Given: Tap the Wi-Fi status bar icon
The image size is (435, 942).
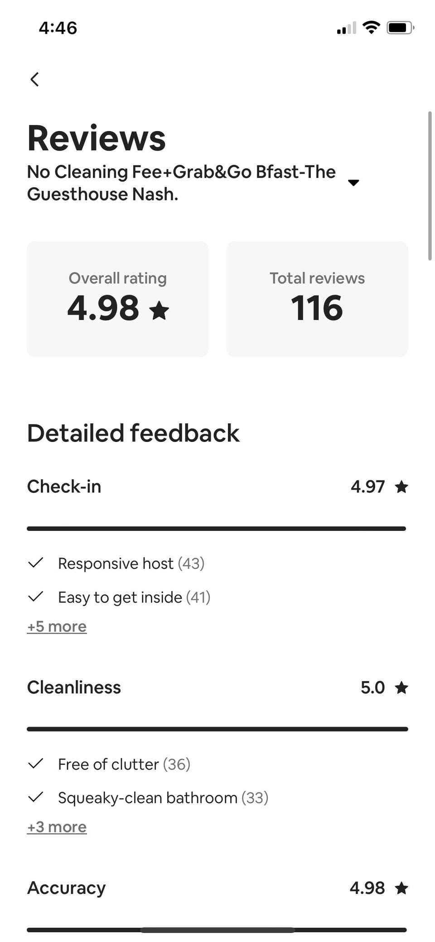Looking at the screenshot, I should click(372, 28).
